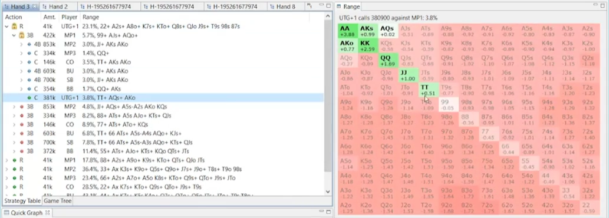Screen dimensions: 609x218
Task: Expand the 4B 603k BU node
Action: (x=22, y=71)
